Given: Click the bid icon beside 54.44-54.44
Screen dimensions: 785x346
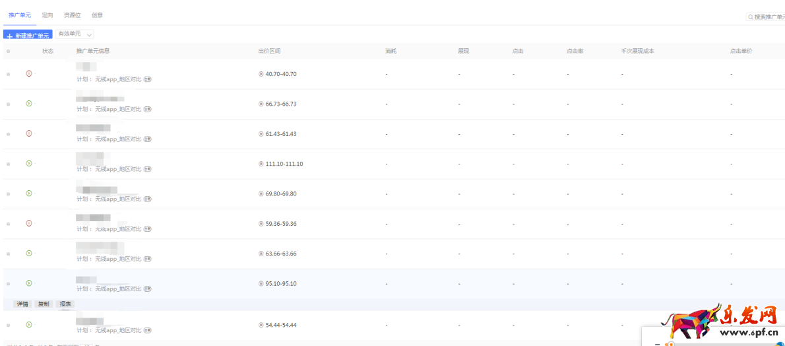Looking at the screenshot, I should pos(261,325).
